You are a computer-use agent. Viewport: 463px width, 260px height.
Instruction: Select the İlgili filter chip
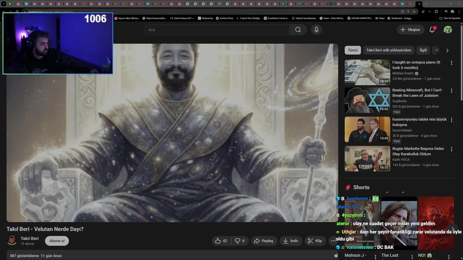pyautogui.click(x=423, y=50)
